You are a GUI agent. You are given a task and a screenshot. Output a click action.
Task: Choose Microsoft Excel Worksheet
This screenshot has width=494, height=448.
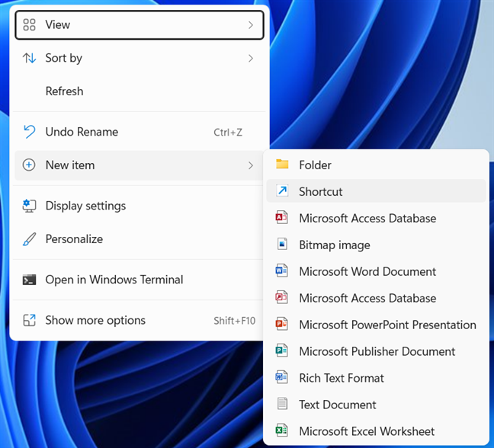point(376,431)
